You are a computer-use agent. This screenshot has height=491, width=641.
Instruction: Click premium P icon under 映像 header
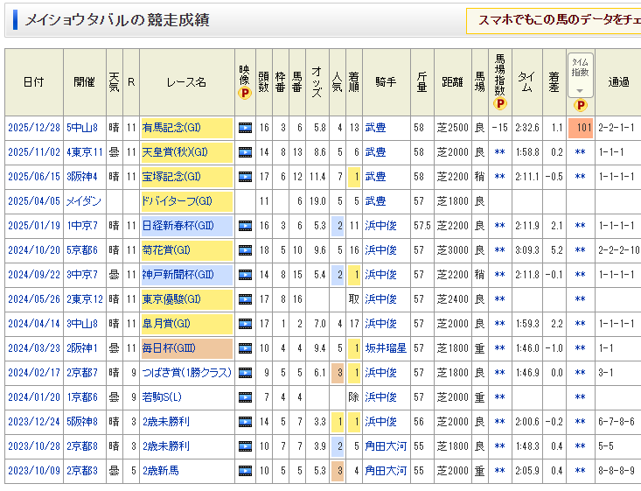245,93
